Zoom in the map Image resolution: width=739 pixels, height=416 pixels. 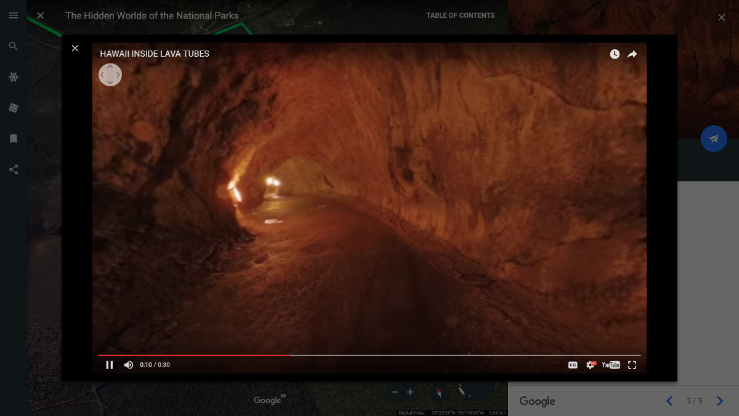410,392
